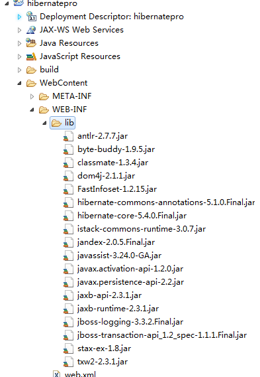
Task: Click the JAX-WS Web Services icon
Action: [x=31, y=30]
